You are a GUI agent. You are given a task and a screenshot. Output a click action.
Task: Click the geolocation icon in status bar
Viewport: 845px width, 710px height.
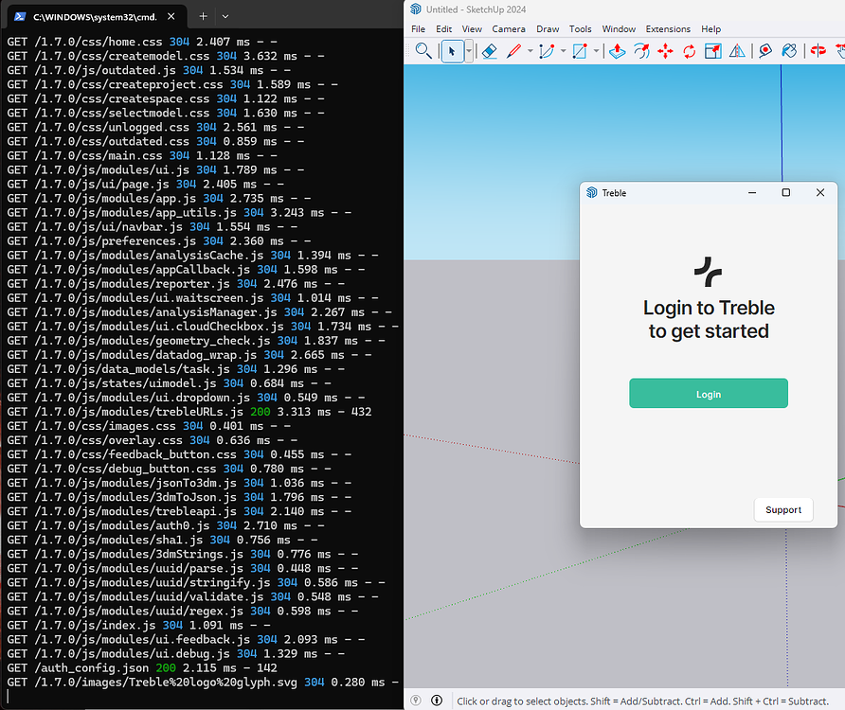(x=415, y=700)
